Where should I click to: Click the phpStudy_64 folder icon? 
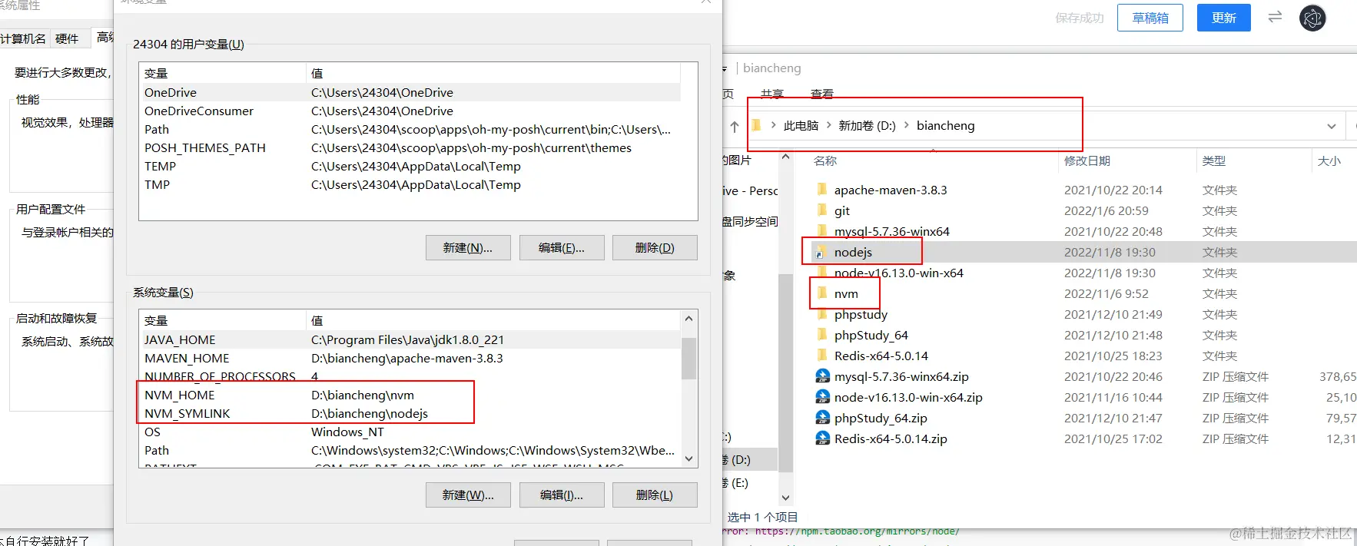[x=822, y=335]
